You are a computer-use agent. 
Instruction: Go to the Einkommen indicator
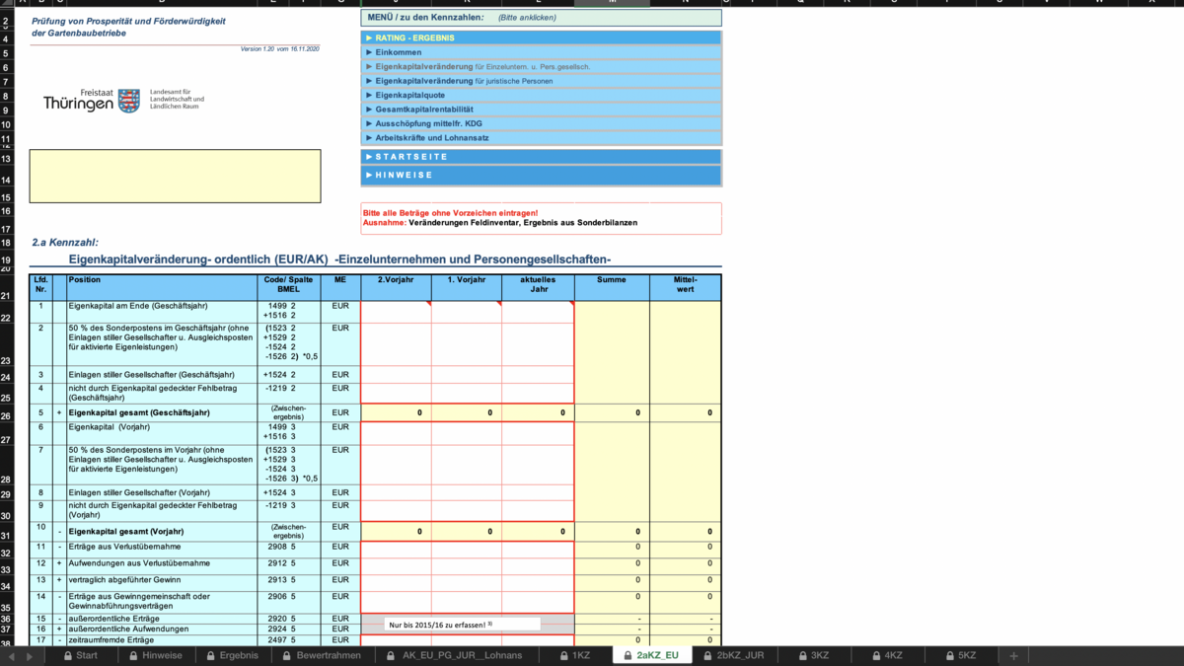click(541, 52)
